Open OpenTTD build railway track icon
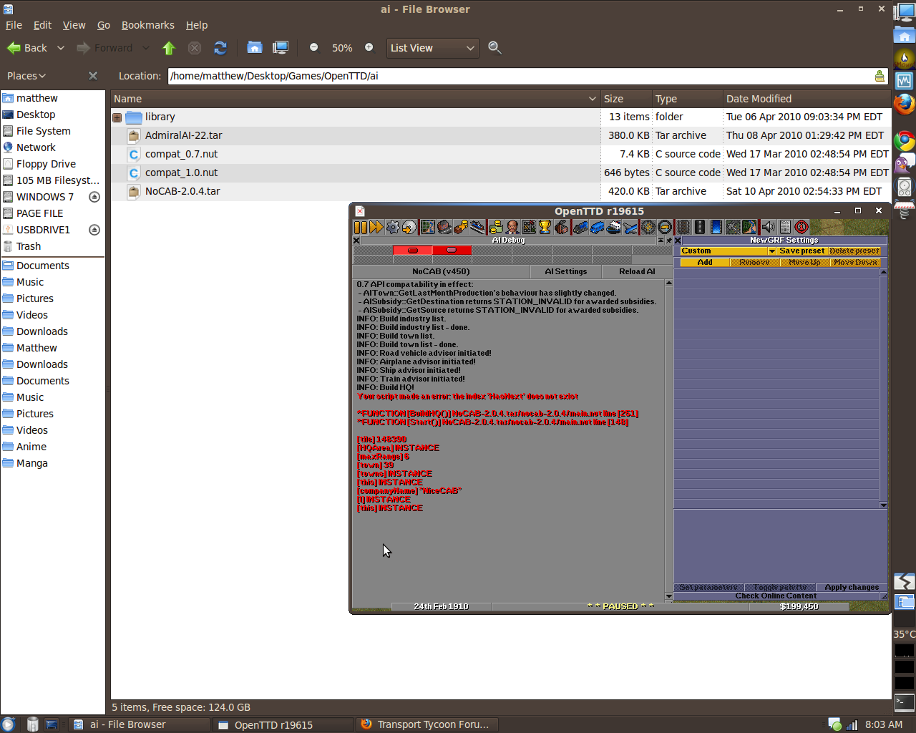This screenshot has width=916, height=733. [683, 227]
